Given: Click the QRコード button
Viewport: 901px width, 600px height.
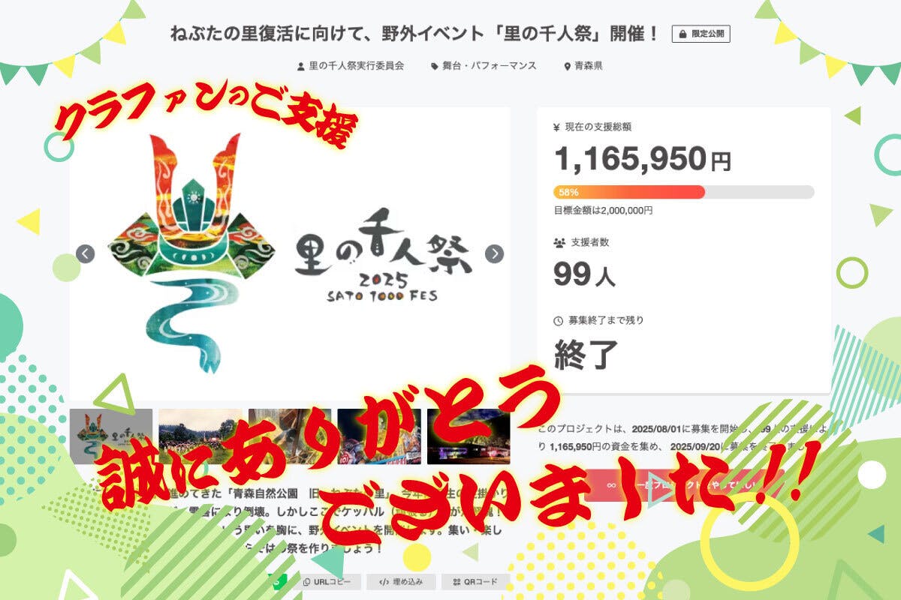Looking at the screenshot, I should point(475,581).
